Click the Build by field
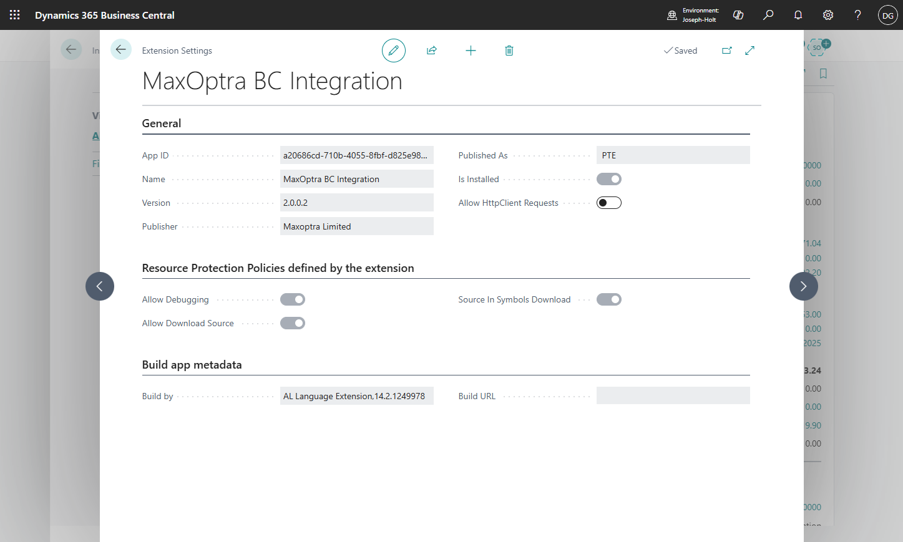Viewport: 903px width, 542px height. pos(357,396)
